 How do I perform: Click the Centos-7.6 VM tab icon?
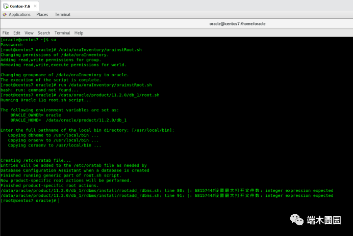pos(6,6)
